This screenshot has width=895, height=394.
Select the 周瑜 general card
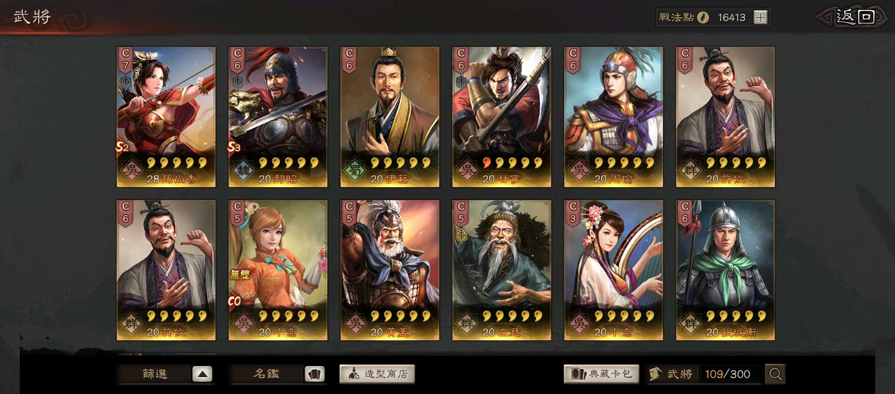[x=613, y=117]
